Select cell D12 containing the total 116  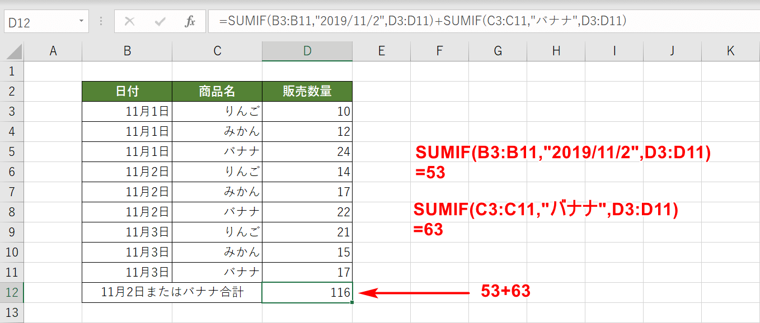click(x=307, y=292)
